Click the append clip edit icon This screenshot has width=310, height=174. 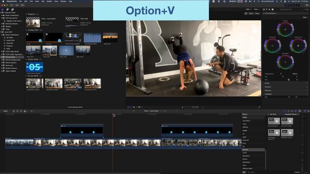tap(21, 111)
